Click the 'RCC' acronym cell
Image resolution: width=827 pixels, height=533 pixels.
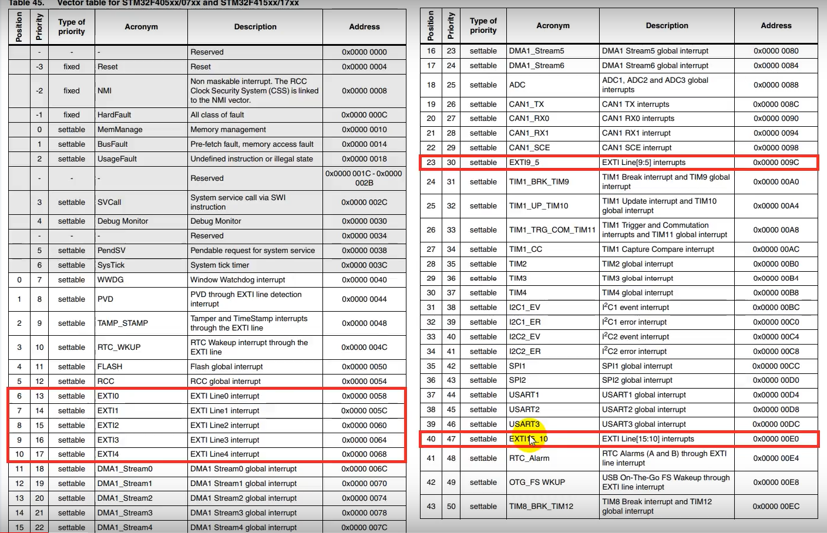click(141, 381)
